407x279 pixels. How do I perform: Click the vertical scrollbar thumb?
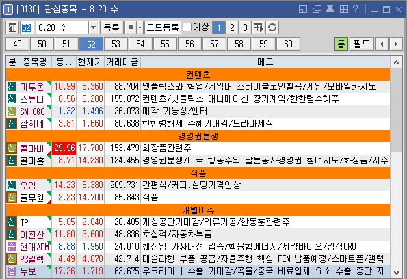click(396, 111)
